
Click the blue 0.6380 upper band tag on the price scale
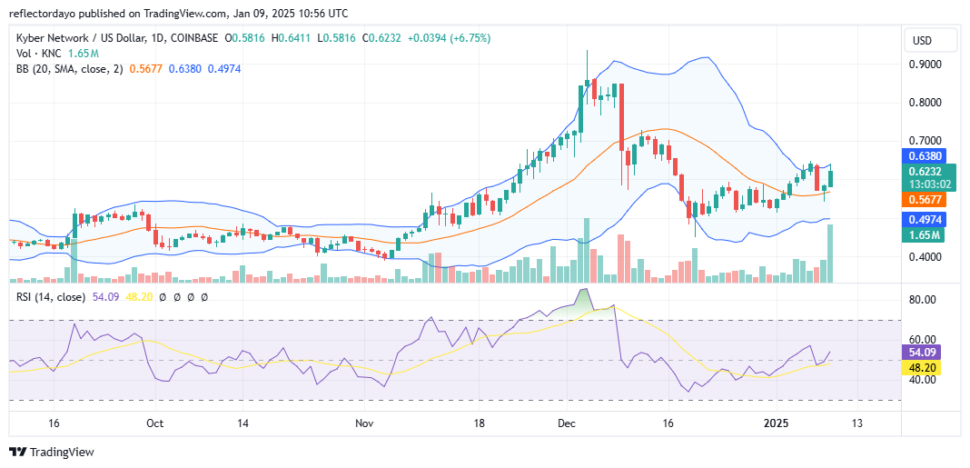point(925,156)
